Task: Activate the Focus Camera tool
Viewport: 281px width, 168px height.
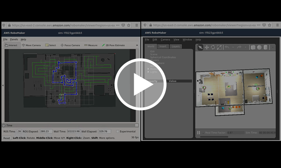Action: tap(70, 45)
